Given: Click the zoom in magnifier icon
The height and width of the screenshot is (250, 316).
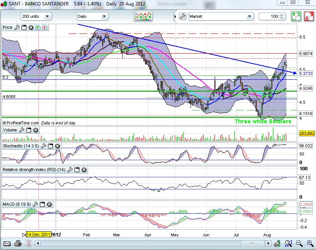Looking at the screenshot, I should (x=310, y=243).
